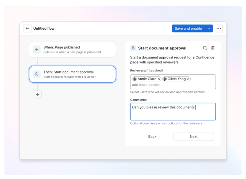Click the approval icon beside the panel title
This screenshot has height=179, width=246.
click(133, 48)
